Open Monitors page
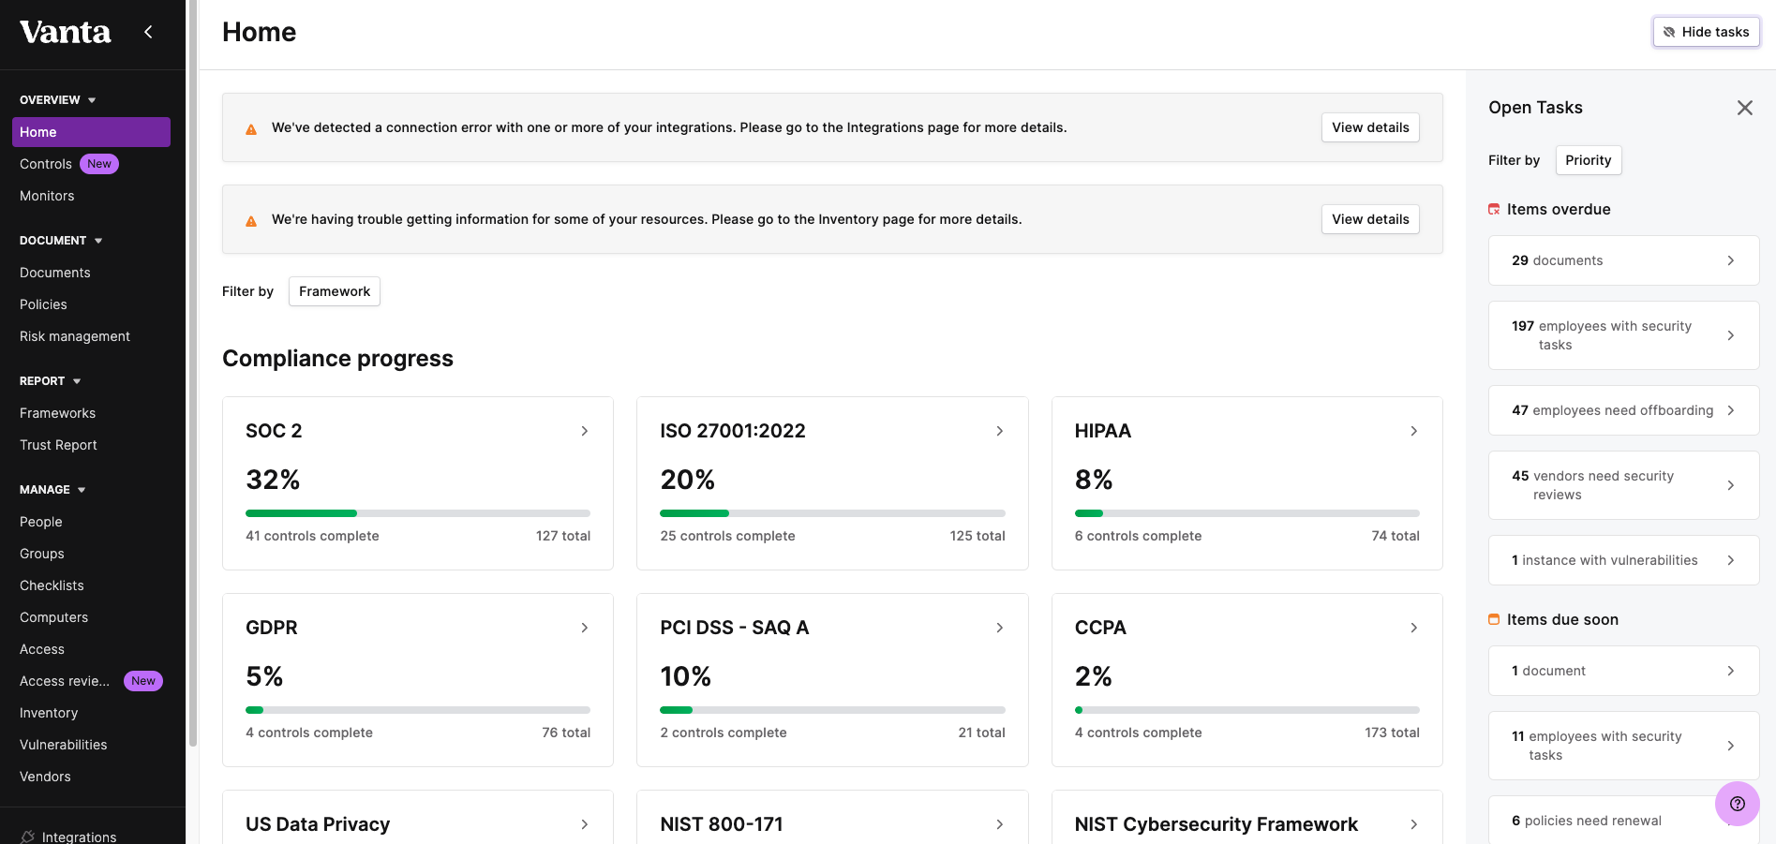Viewport: 1776px width, 844px height. click(47, 196)
